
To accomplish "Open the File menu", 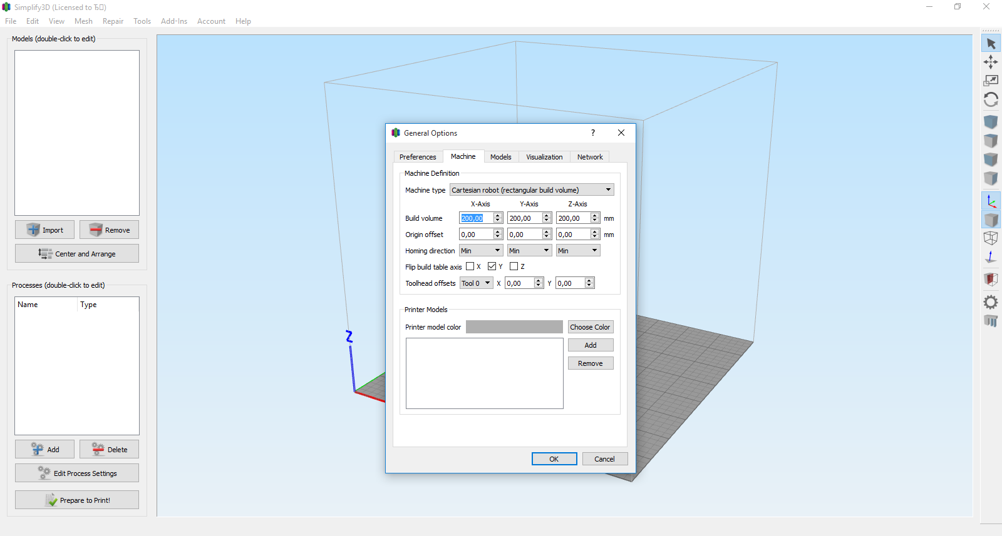I will point(11,21).
